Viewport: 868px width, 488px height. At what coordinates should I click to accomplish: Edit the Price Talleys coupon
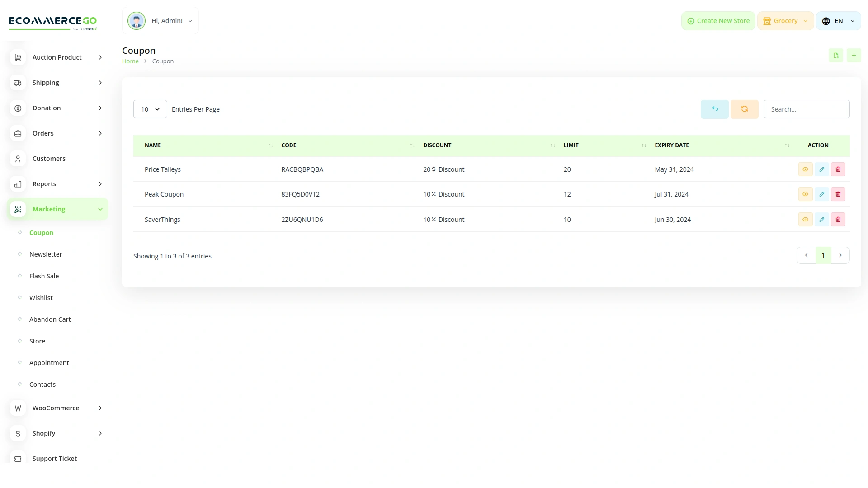pyautogui.click(x=821, y=169)
